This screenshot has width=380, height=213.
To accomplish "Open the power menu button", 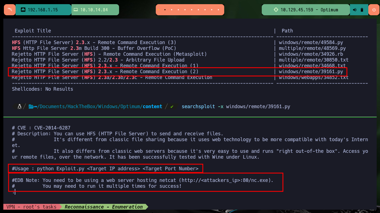I will [x=374, y=10].
